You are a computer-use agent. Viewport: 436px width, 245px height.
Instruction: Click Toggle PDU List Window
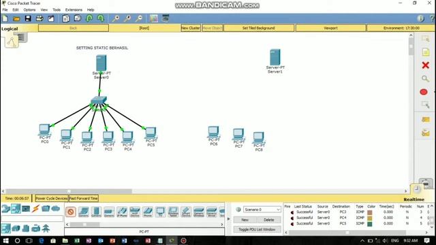point(257,229)
